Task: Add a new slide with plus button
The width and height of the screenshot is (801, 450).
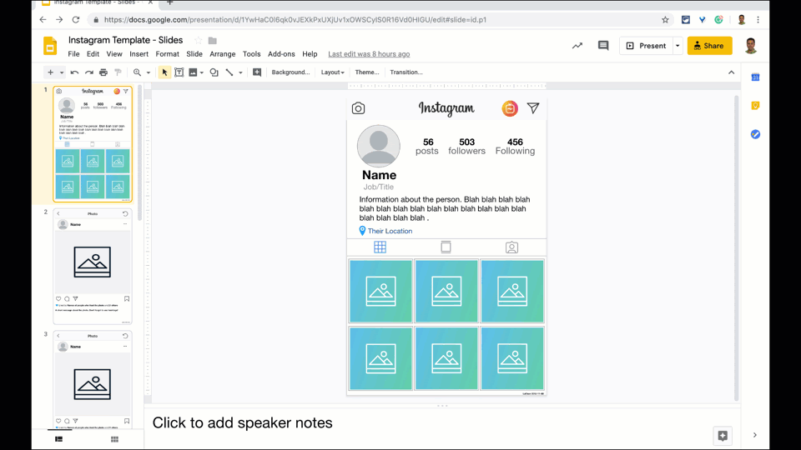Action: point(50,72)
